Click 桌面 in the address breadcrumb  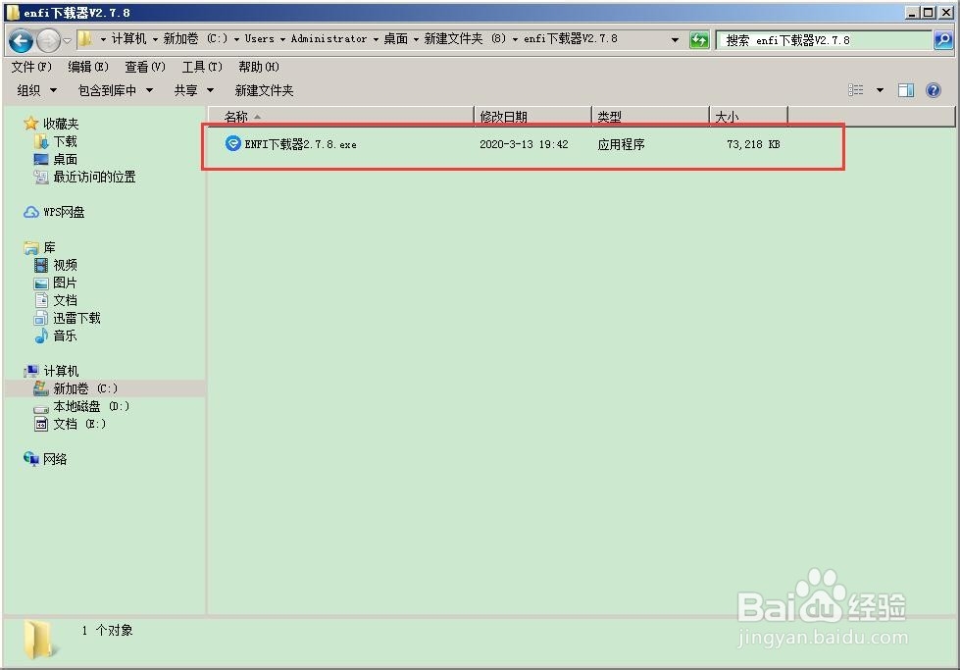coord(395,38)
